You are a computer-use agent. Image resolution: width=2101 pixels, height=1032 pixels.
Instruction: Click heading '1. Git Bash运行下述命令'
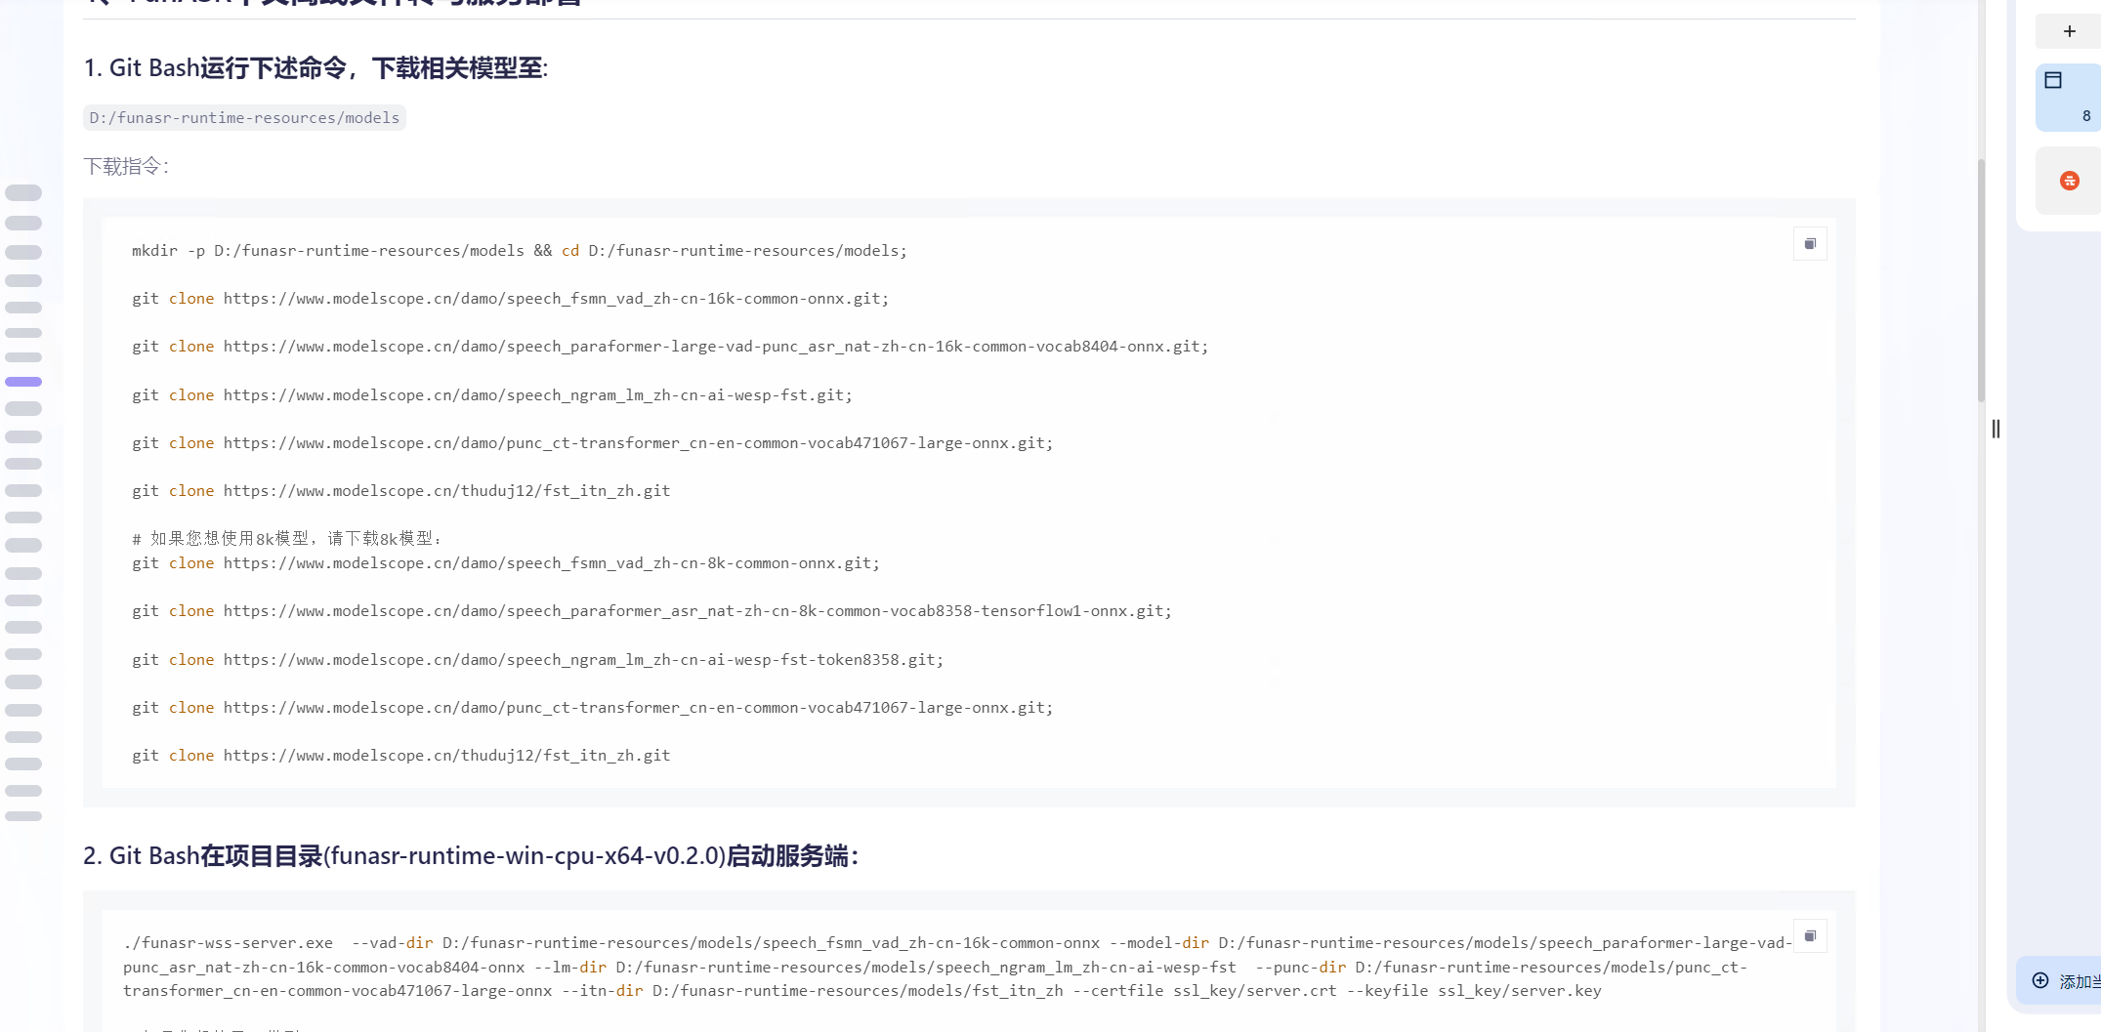coord(315,68)
